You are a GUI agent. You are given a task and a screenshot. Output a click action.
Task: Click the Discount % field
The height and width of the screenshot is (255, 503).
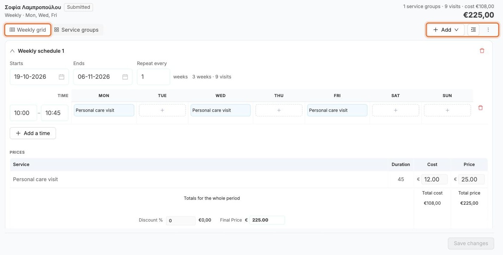click(181, 221)
